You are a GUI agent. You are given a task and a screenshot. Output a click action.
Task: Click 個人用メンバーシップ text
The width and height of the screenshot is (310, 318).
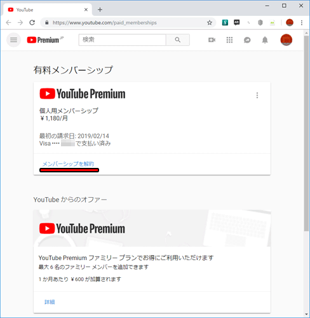69,111
